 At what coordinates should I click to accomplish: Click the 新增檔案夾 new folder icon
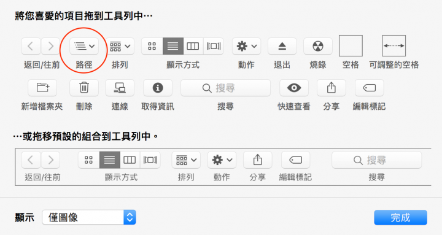(x=42, y=88)
